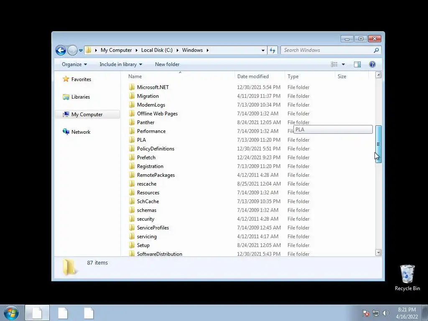Refresh the Windows folder view
This screenshot has height=321, width=428.
(273, 50)
